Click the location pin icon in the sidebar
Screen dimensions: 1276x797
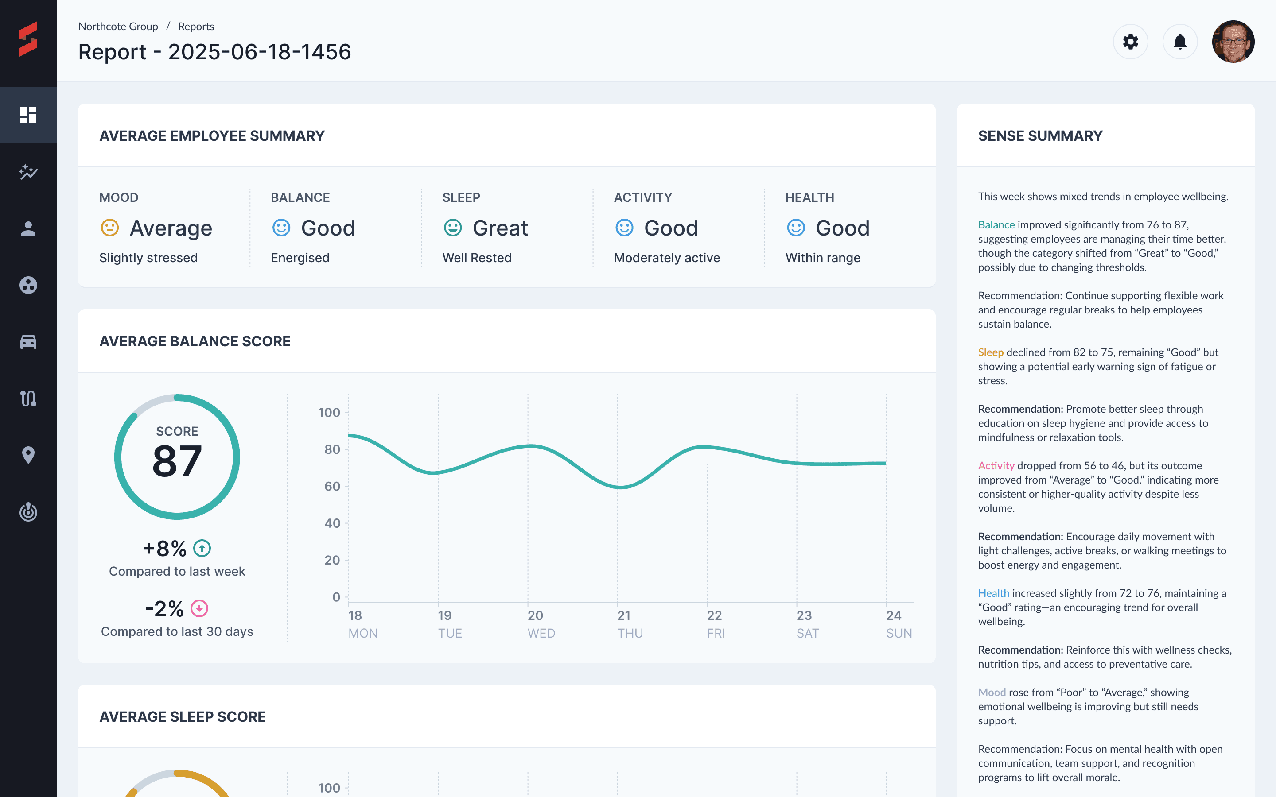click(28, 455)
